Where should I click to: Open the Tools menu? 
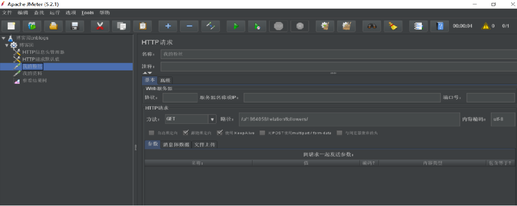point(88,13)
